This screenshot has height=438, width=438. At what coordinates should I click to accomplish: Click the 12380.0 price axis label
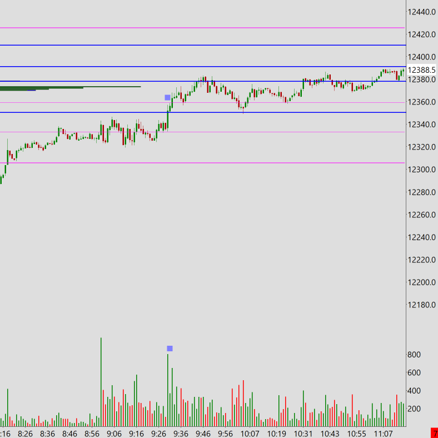(x=421, y=79)
